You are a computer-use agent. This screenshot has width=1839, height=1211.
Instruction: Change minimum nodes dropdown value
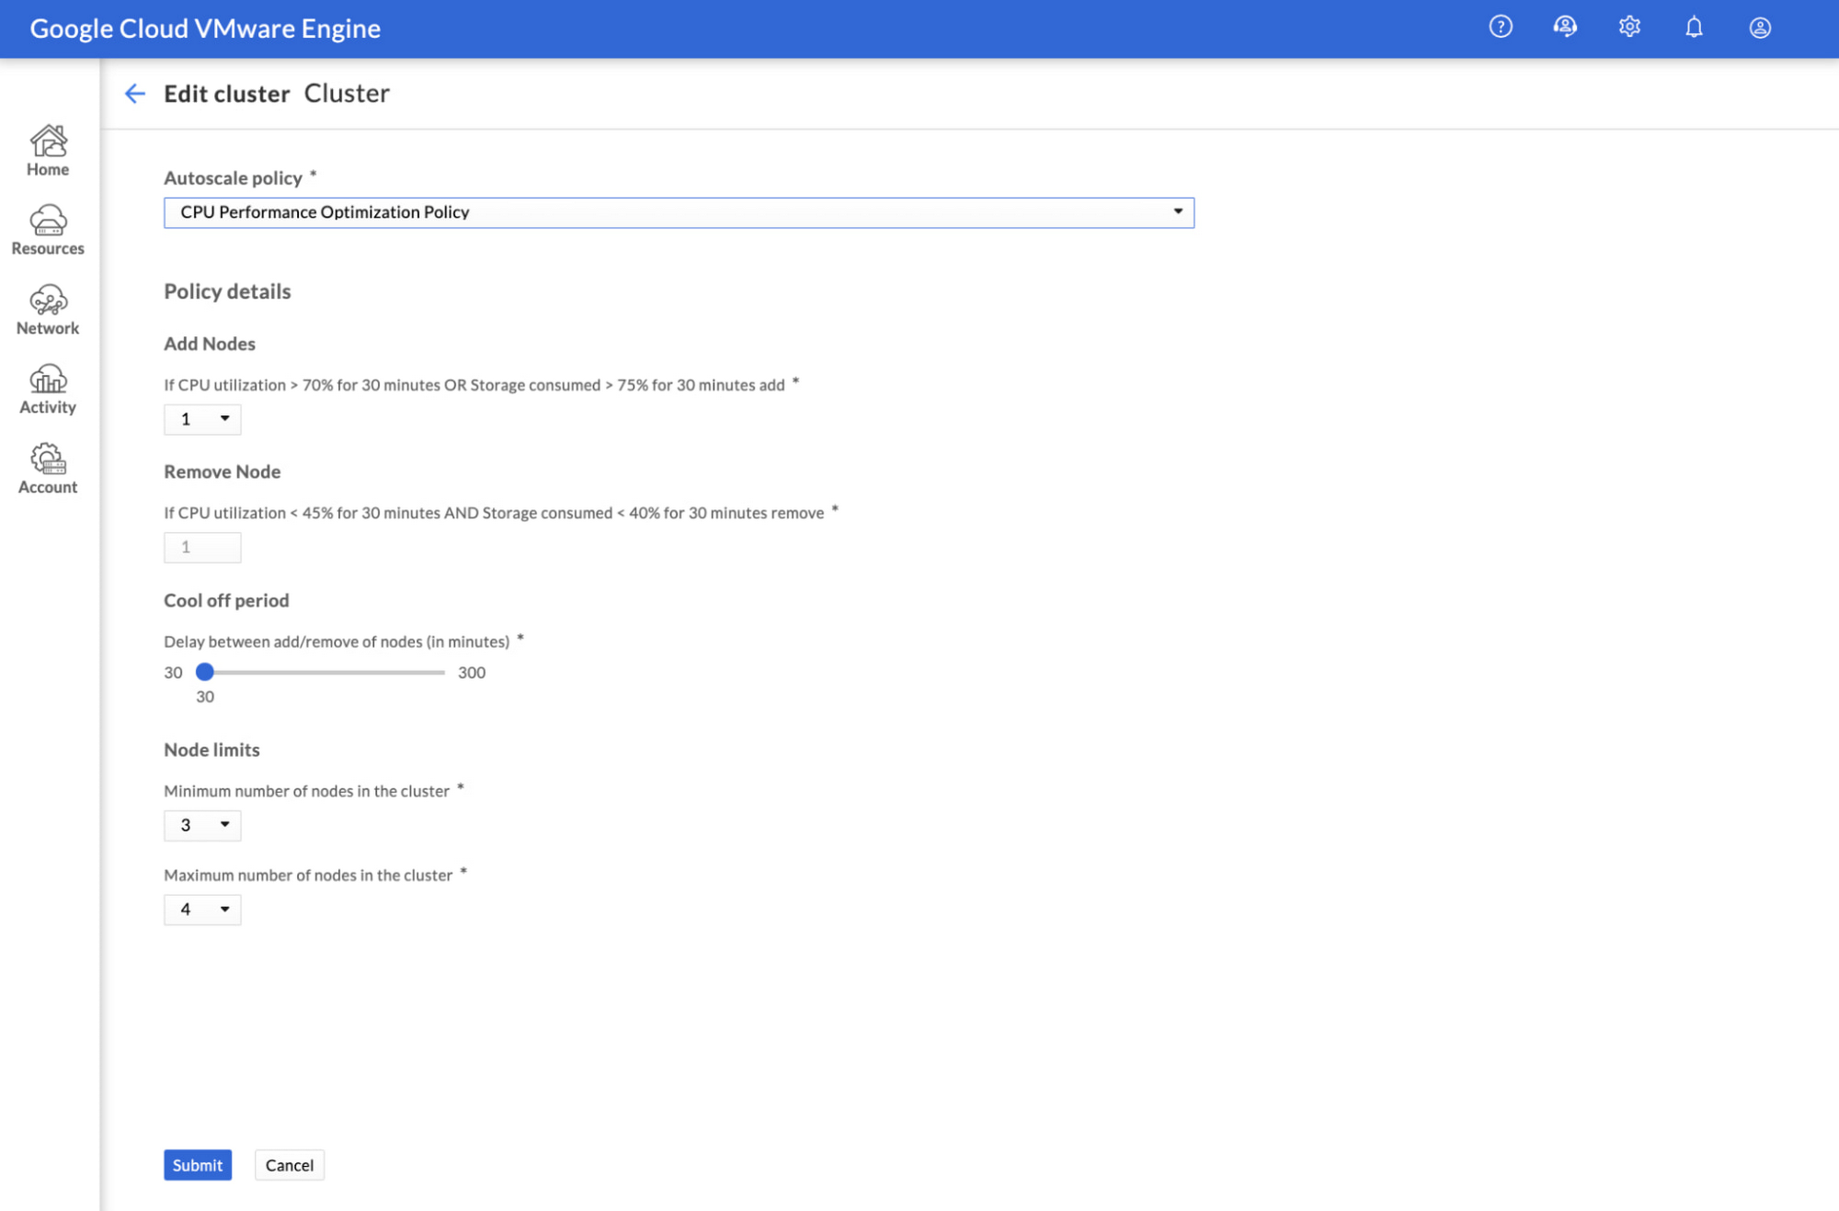pyautogui.click(x=201, y=824)
